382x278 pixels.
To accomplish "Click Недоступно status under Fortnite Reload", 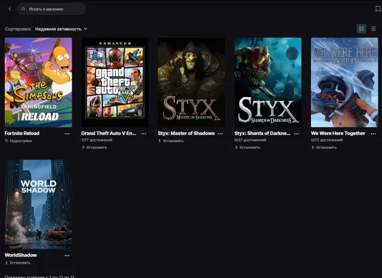I will (19, 141).
